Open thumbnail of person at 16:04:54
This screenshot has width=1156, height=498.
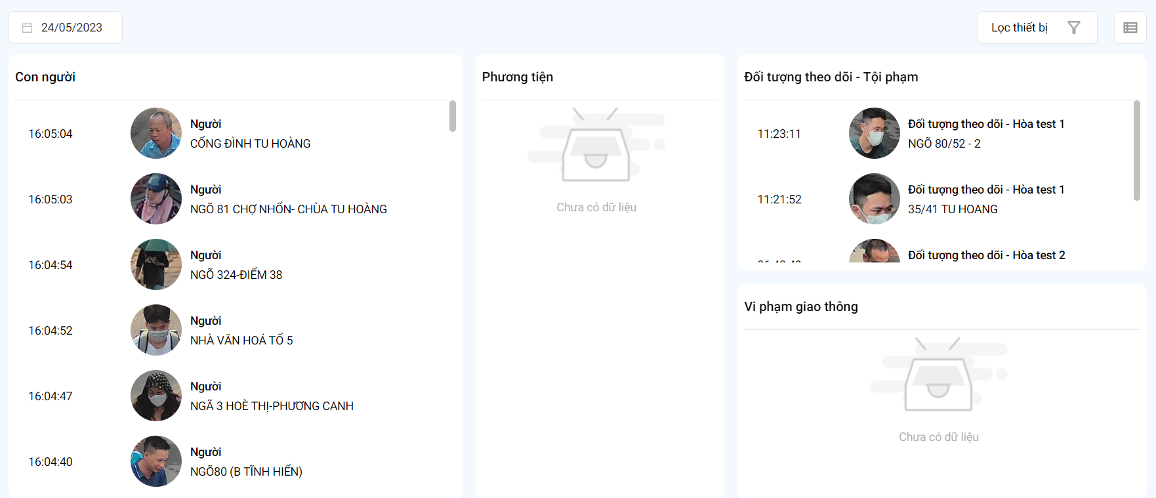(x=156, y=264)
